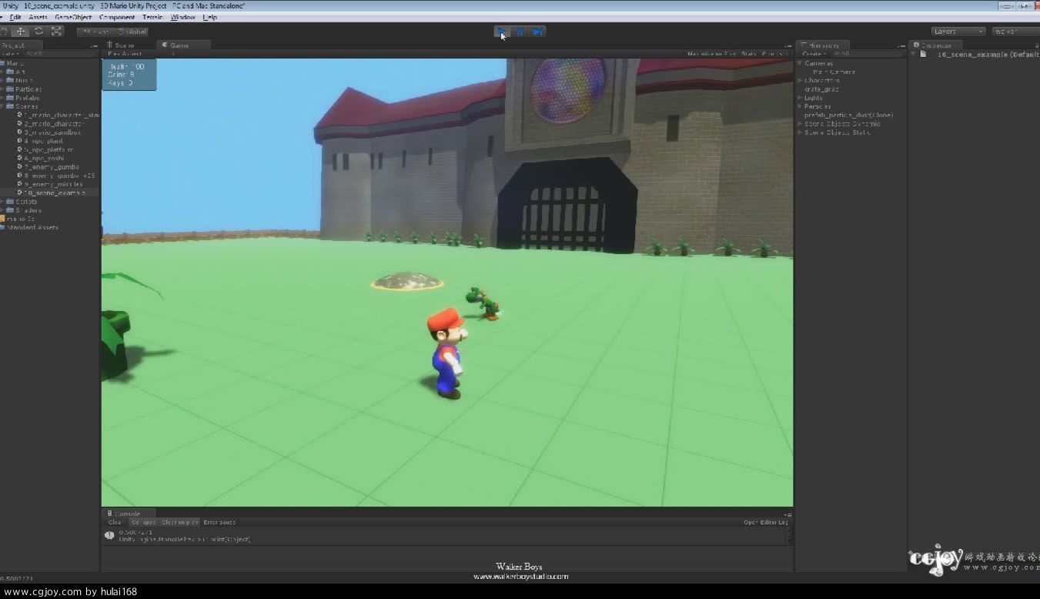Click the Console Clear button
The image size is (1040, 599).
click(115, 522)
